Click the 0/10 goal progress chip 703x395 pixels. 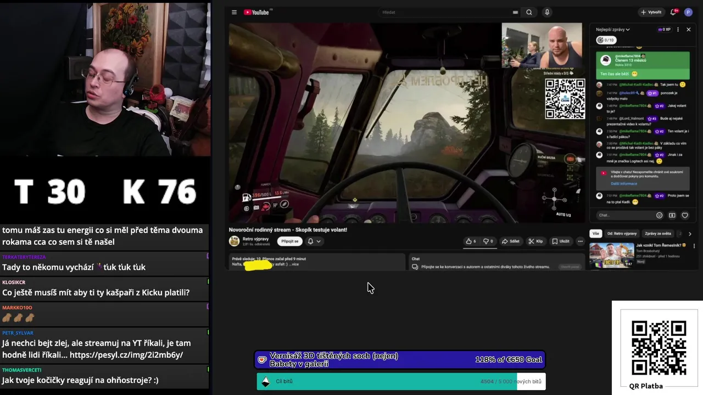pos(606,40)
